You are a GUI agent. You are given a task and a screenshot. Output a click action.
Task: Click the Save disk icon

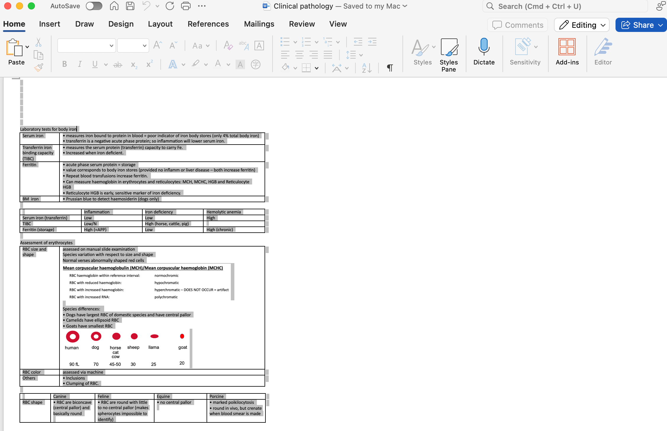(x=130, y=6)
